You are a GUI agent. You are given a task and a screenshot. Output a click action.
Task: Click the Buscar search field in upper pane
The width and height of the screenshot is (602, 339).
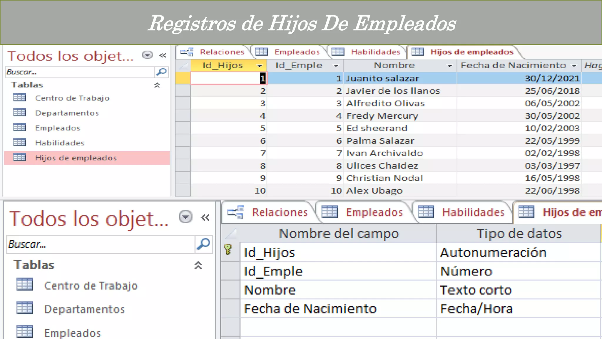80,72
